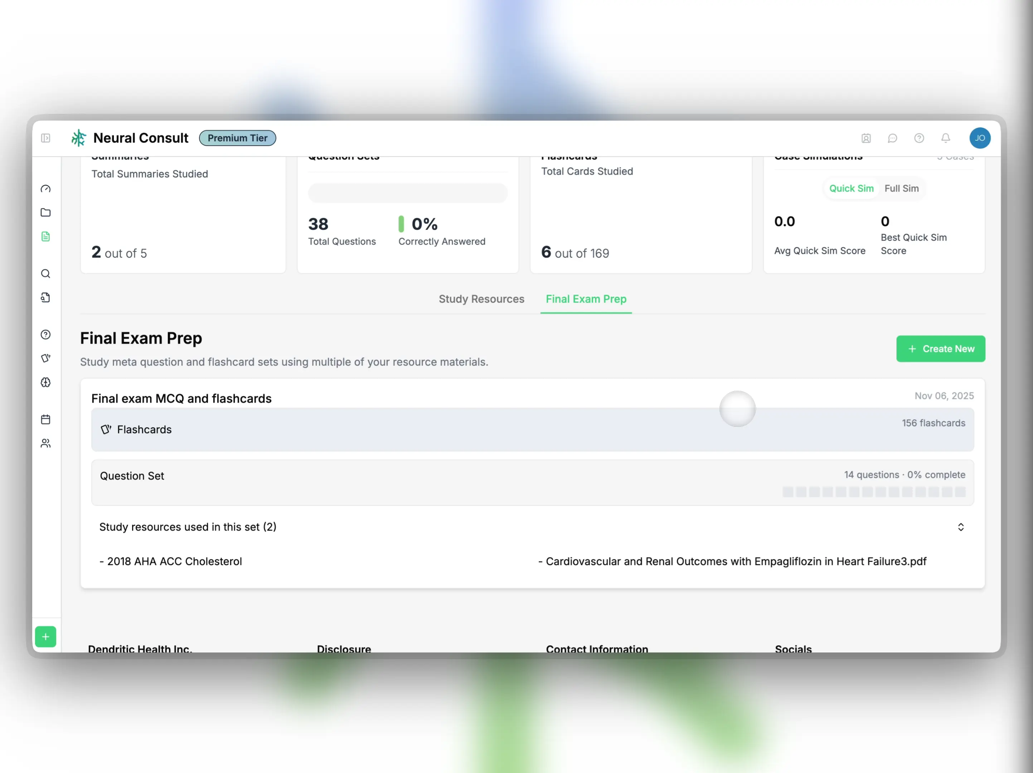Open the chat message icon in header
This screenshot has width=1033, height=773.
point(892,138)
